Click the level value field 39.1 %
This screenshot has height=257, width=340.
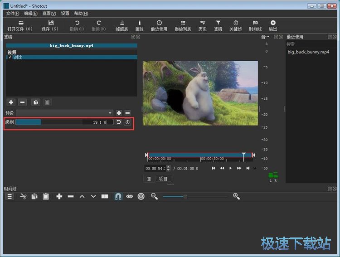click(99, 122)
